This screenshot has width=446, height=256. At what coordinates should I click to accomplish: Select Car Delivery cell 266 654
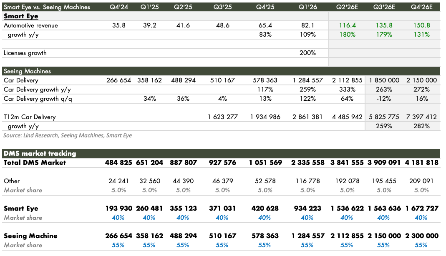[118, 80]
